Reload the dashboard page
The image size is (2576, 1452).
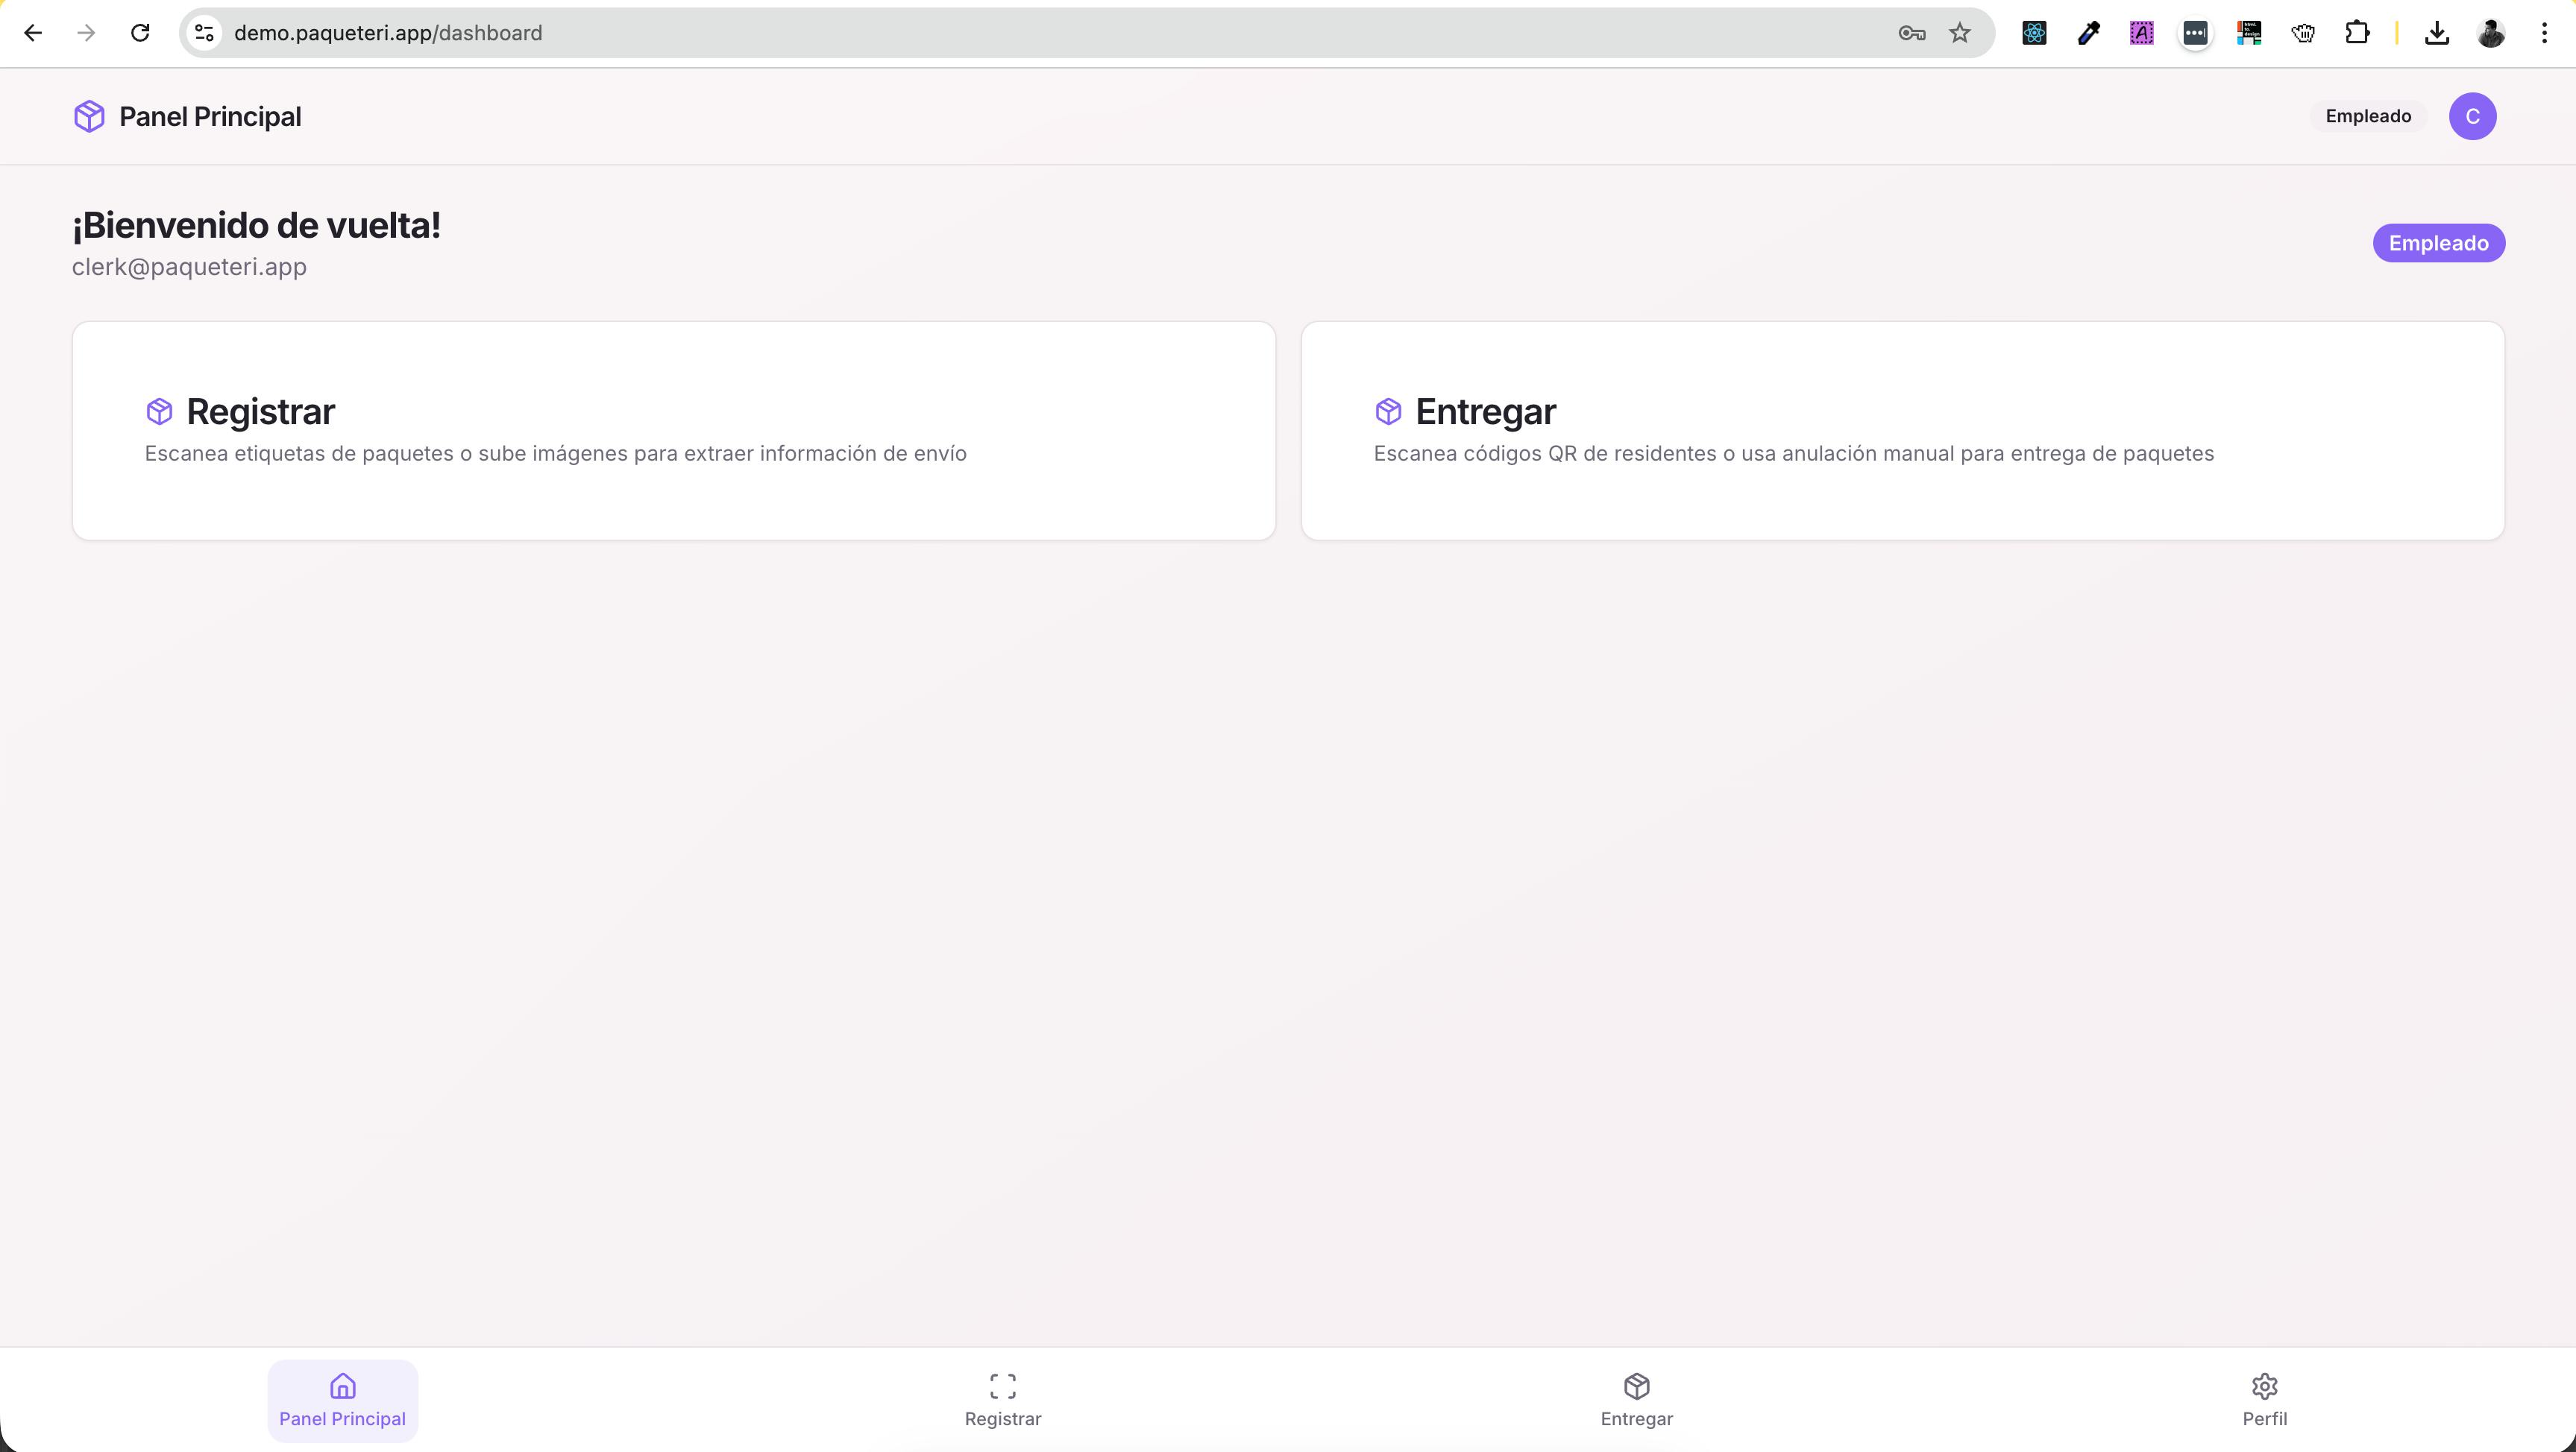click(140, 33)
